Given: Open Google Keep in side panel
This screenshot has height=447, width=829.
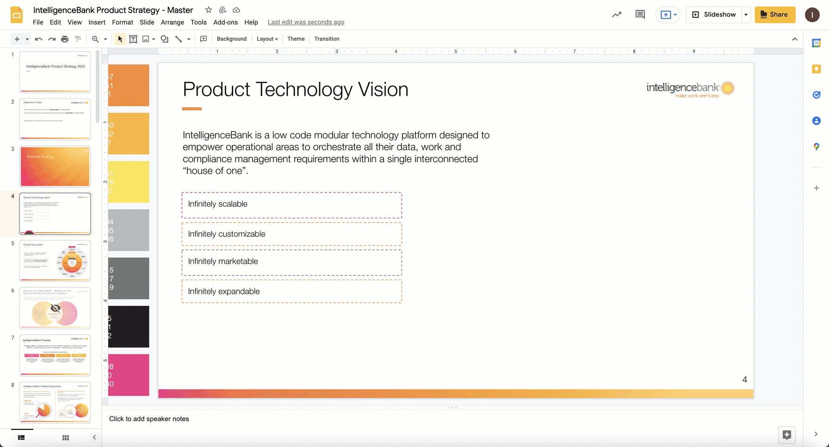Looking at the screenshot, I should coord(817,69).
